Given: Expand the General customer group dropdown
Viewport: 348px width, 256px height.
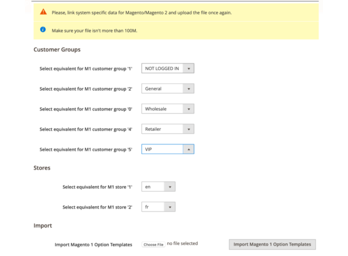Looking at the screenshot, I should pyautogui.click(x=168, y=89).
